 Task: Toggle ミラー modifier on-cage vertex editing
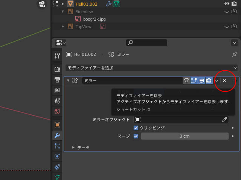click(x=186, y=81)
